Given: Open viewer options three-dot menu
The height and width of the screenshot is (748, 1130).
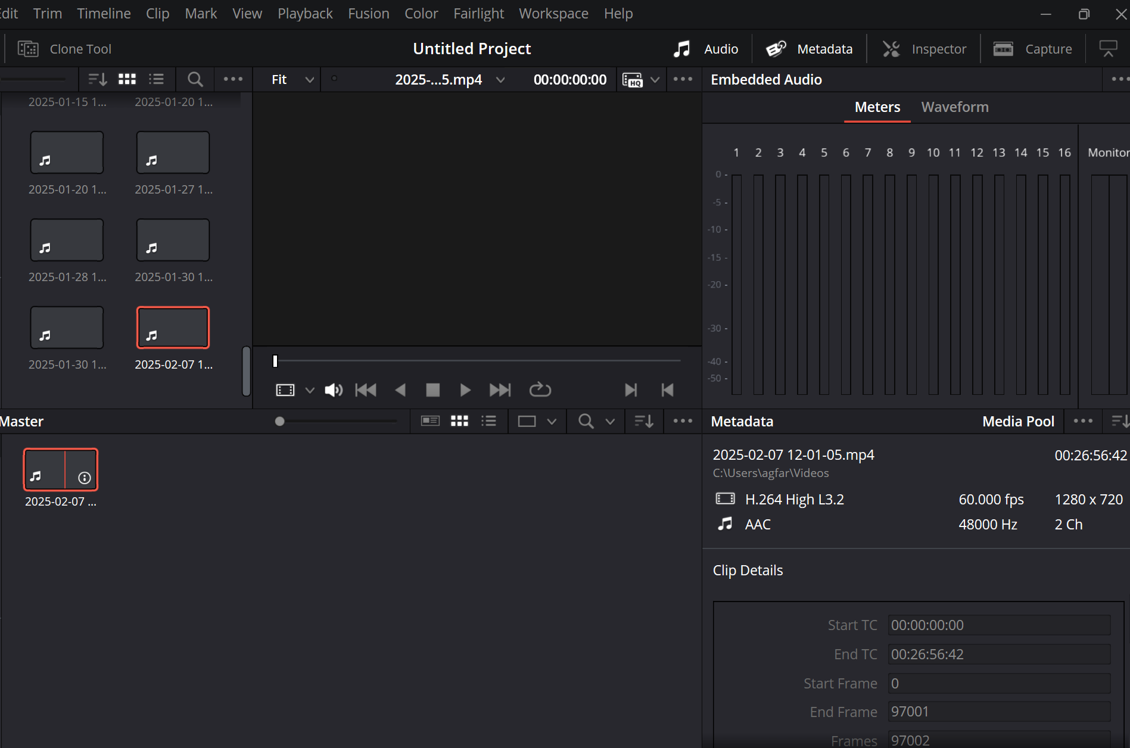Looking at the screenshot, I should tap(683, 79).
